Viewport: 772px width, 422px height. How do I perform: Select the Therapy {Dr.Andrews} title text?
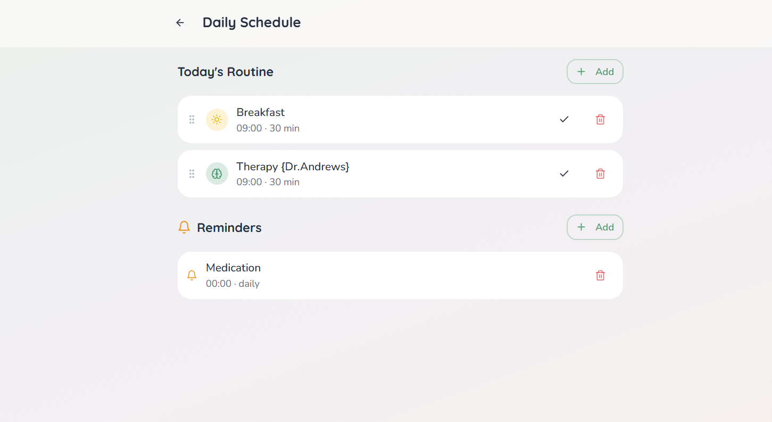tap(293, 167)
